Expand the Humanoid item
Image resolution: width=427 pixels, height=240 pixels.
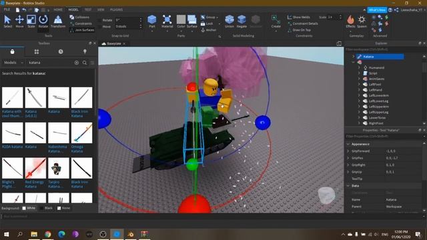[359, 68]
